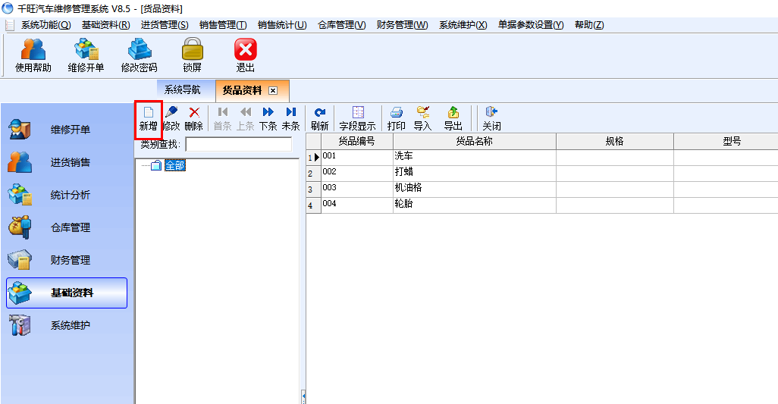Lock screen using 锁屏 padlock icon

click(x=192, y=55)
